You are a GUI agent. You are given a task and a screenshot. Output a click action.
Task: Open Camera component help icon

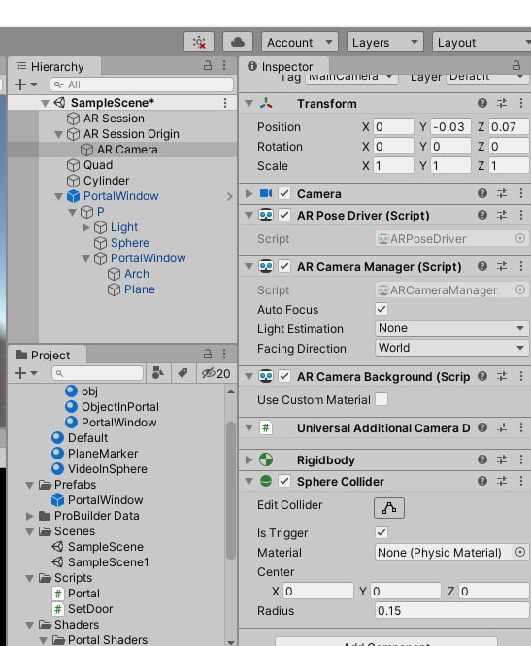482,193
